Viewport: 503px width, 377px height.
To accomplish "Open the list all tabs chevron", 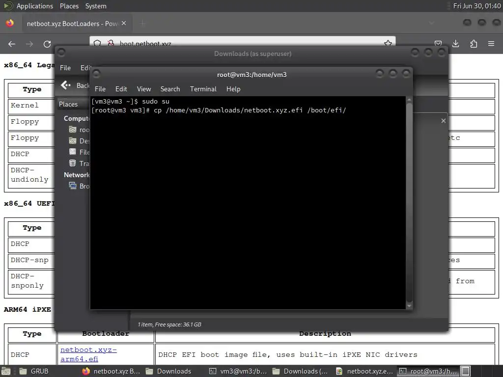I will click(431, 23).
